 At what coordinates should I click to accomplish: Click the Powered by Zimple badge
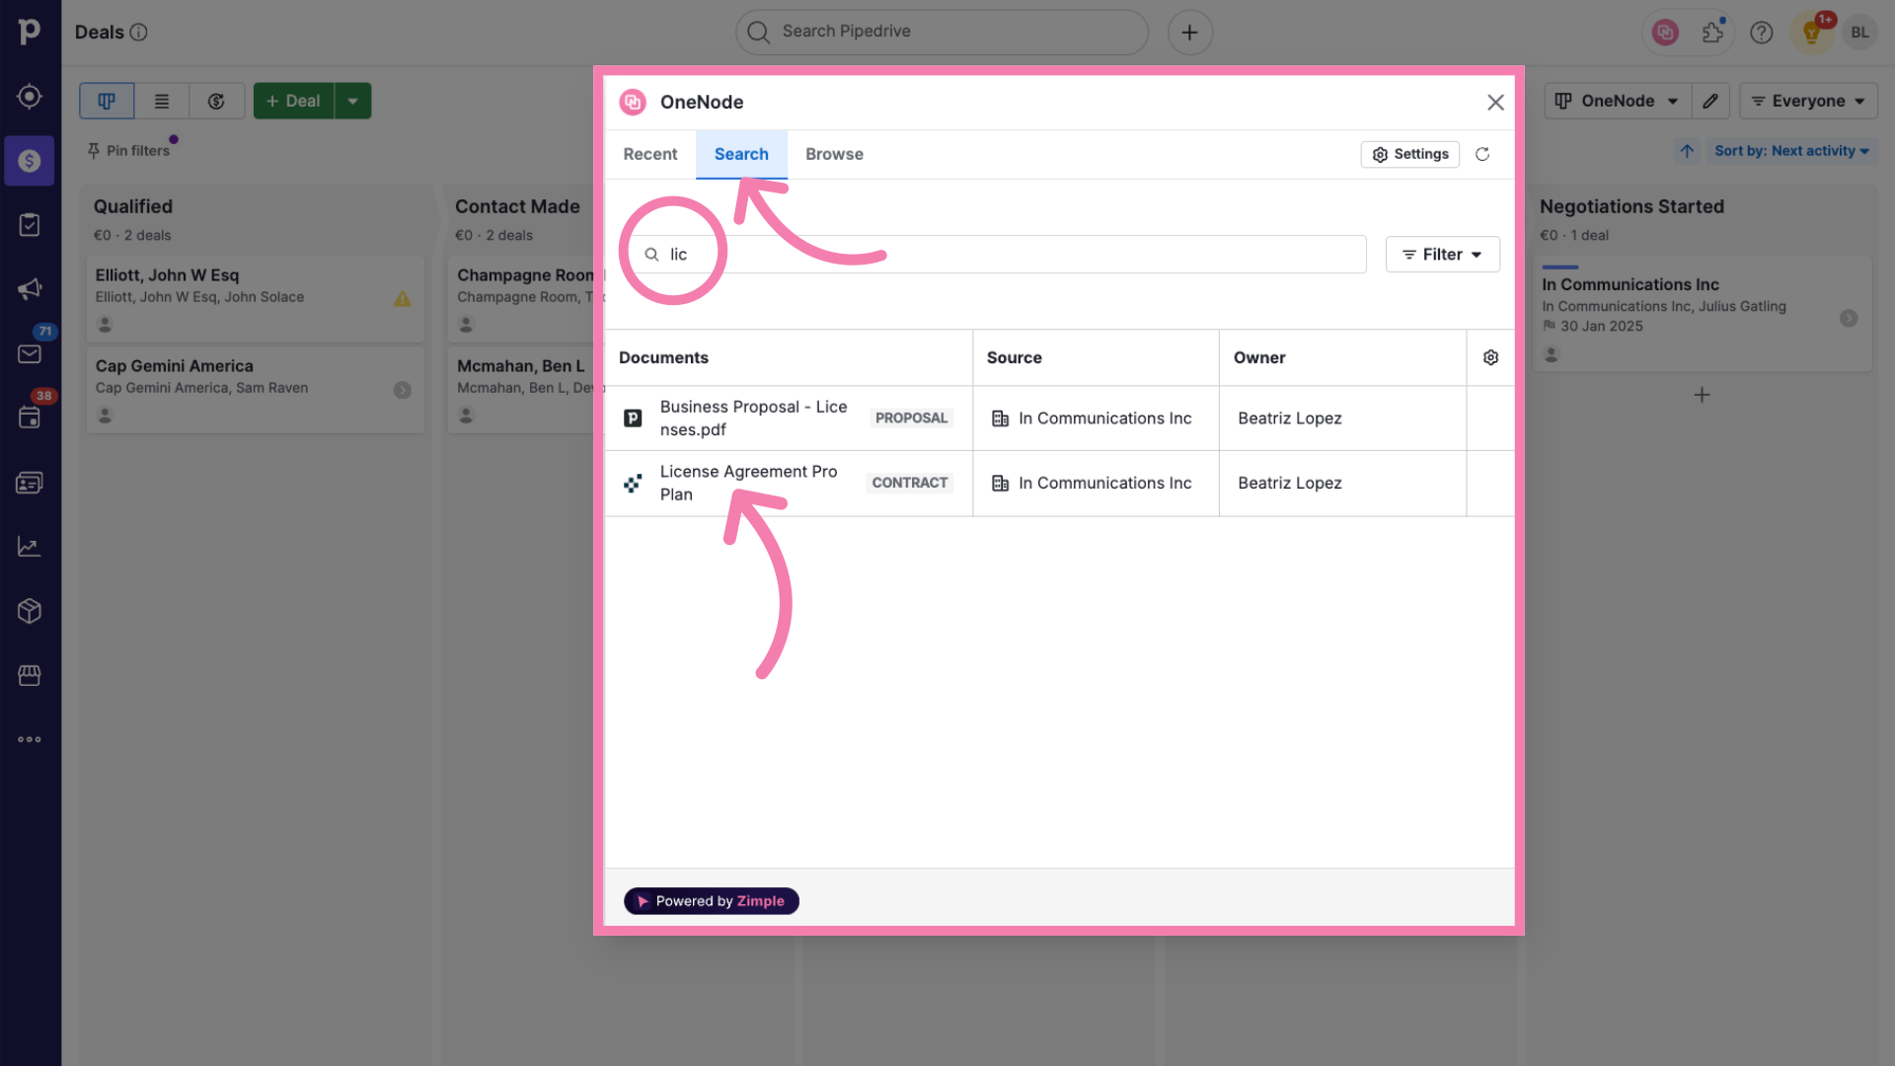(x=711, y=901)
